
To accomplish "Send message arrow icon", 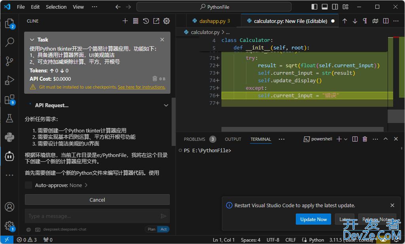I will tap(163, 216).
